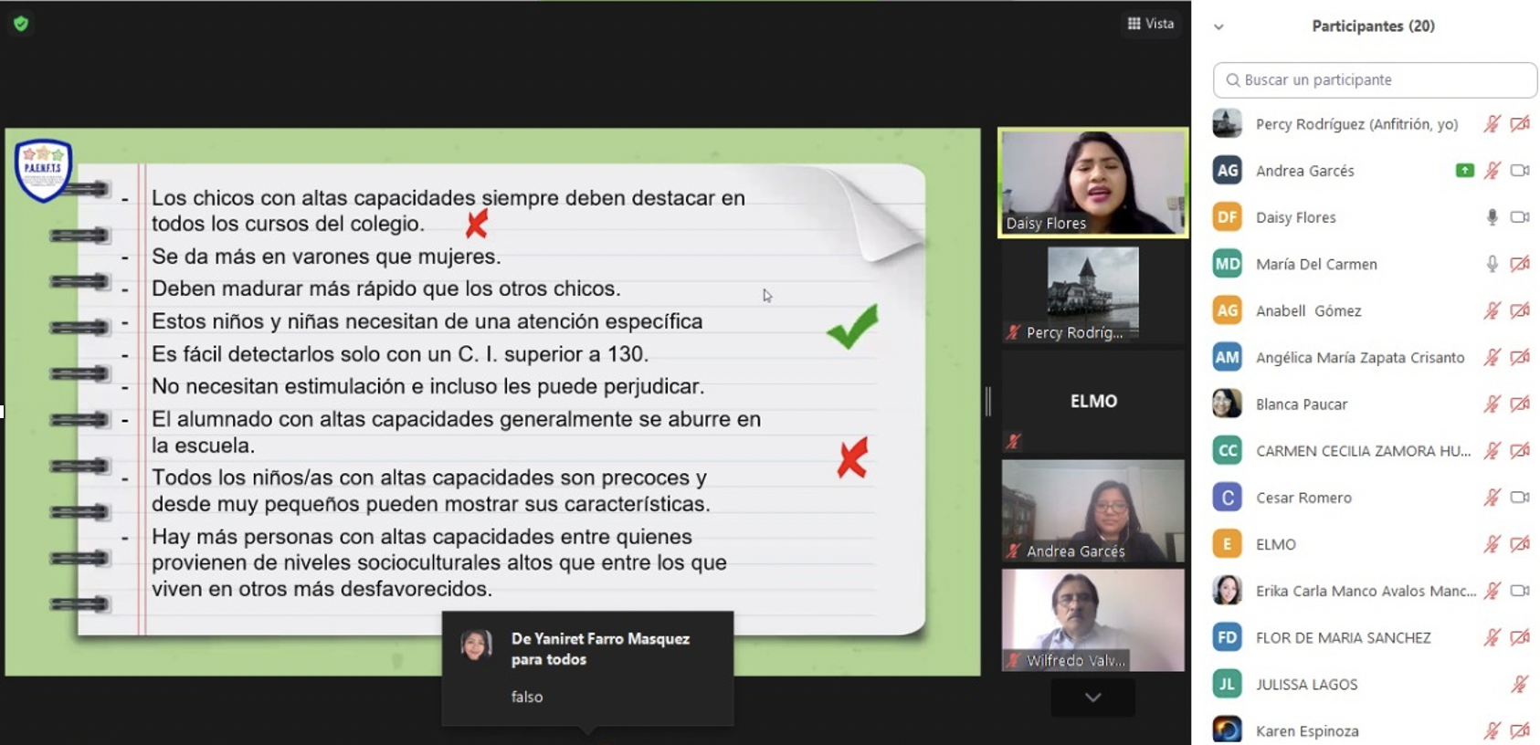Collapse the Participantes panel chevron
Screen dimensions: 1540x745
(1218, 26)
